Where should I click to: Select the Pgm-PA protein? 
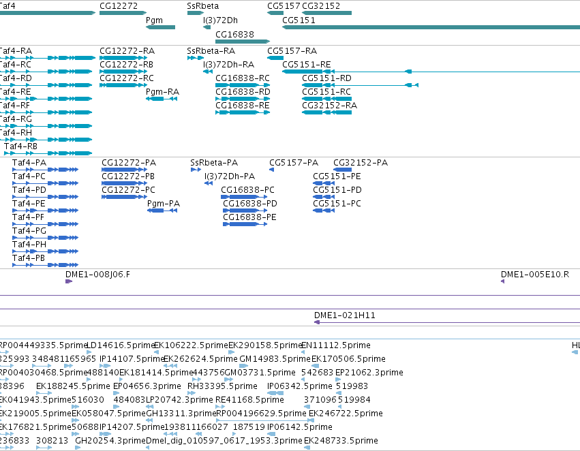(x=162, y=211)
